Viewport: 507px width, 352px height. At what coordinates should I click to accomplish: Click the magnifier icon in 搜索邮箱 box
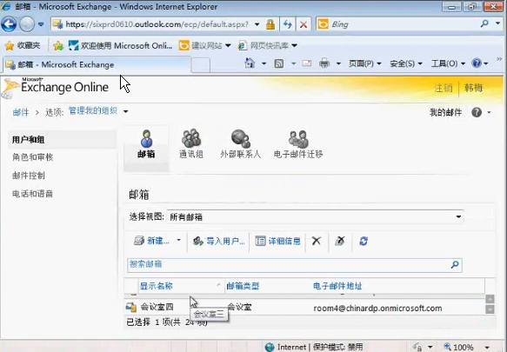pyautogui.click(x=455, y=265)
